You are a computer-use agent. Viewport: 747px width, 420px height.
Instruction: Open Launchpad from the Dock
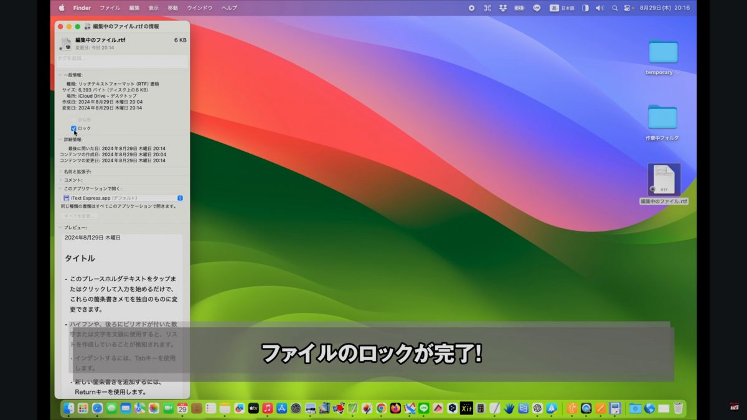(83, 408)
